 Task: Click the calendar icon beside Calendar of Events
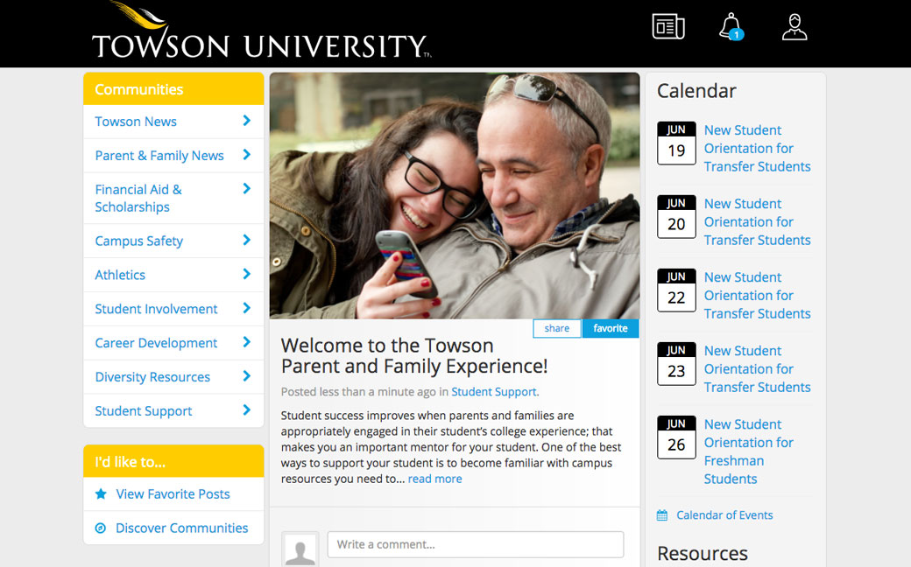point(662,515)
